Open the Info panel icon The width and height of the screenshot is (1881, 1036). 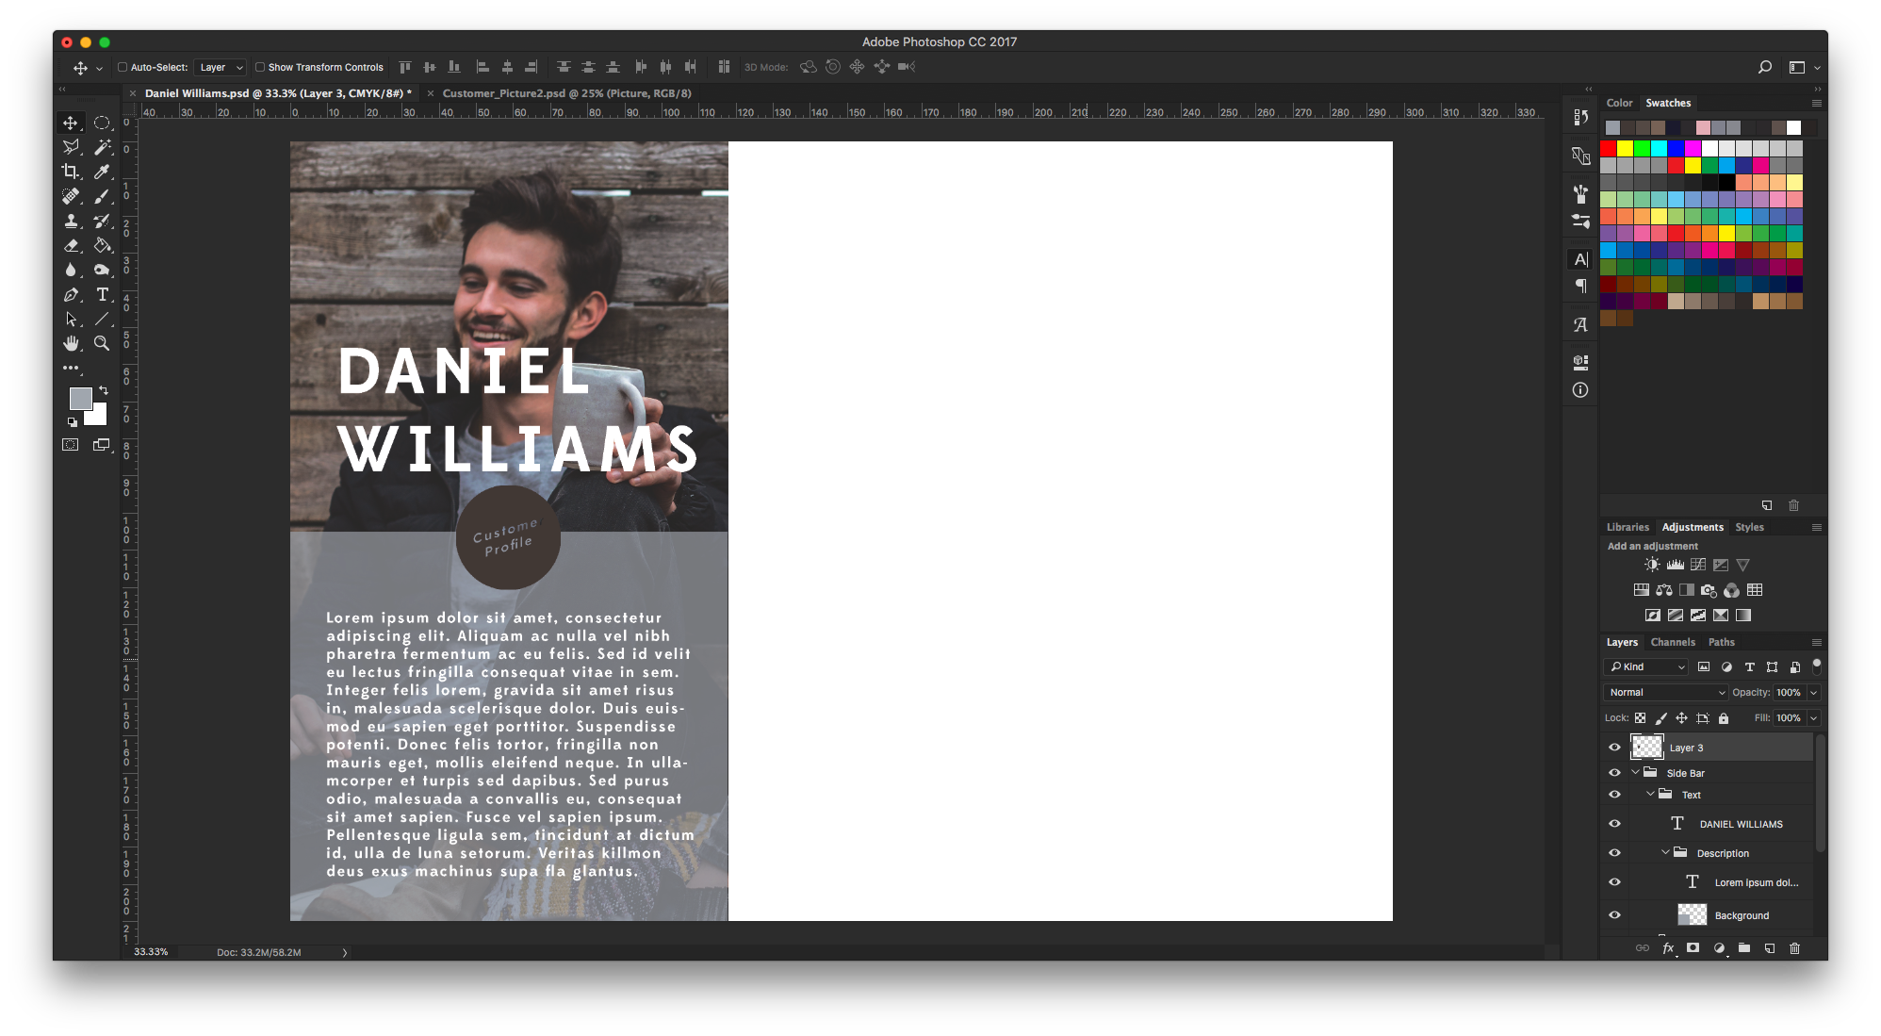(x=1580, y=390)
